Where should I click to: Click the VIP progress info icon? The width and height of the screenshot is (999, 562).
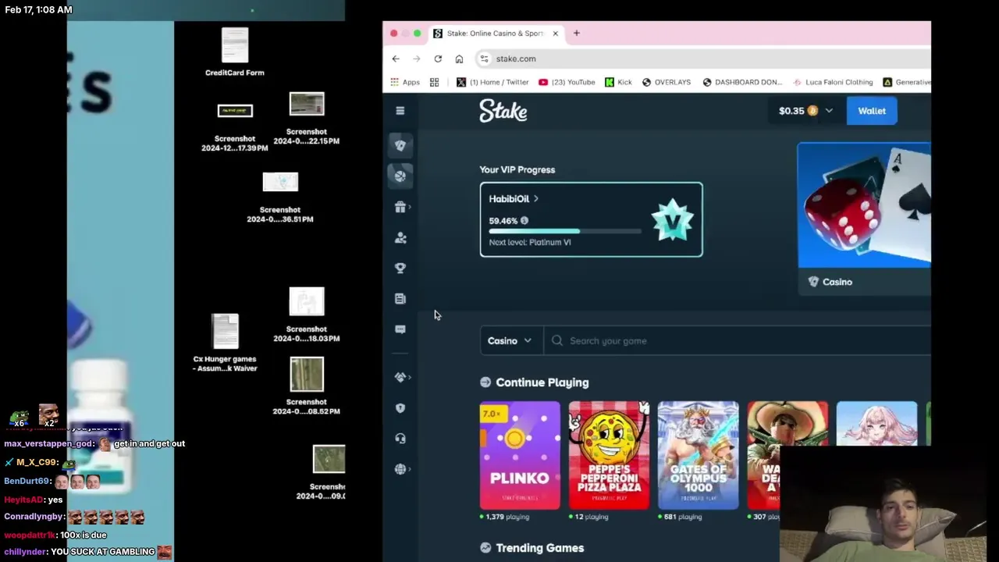pyautogui.click(x=524, y=221)
